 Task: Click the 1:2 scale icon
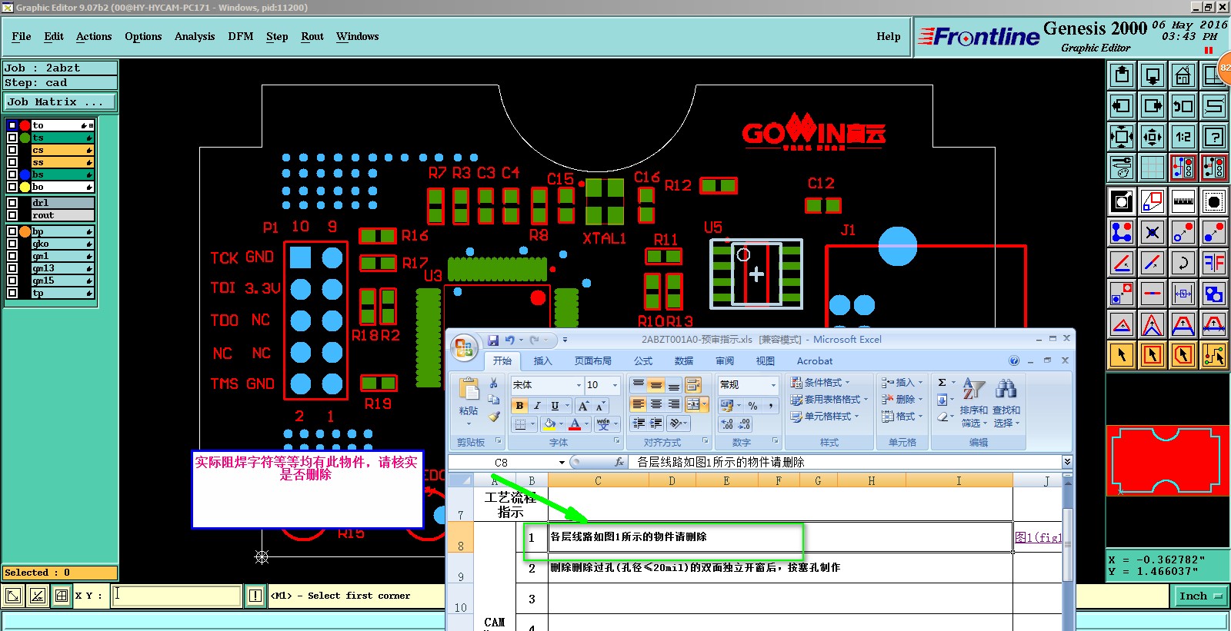(1183, 137)
